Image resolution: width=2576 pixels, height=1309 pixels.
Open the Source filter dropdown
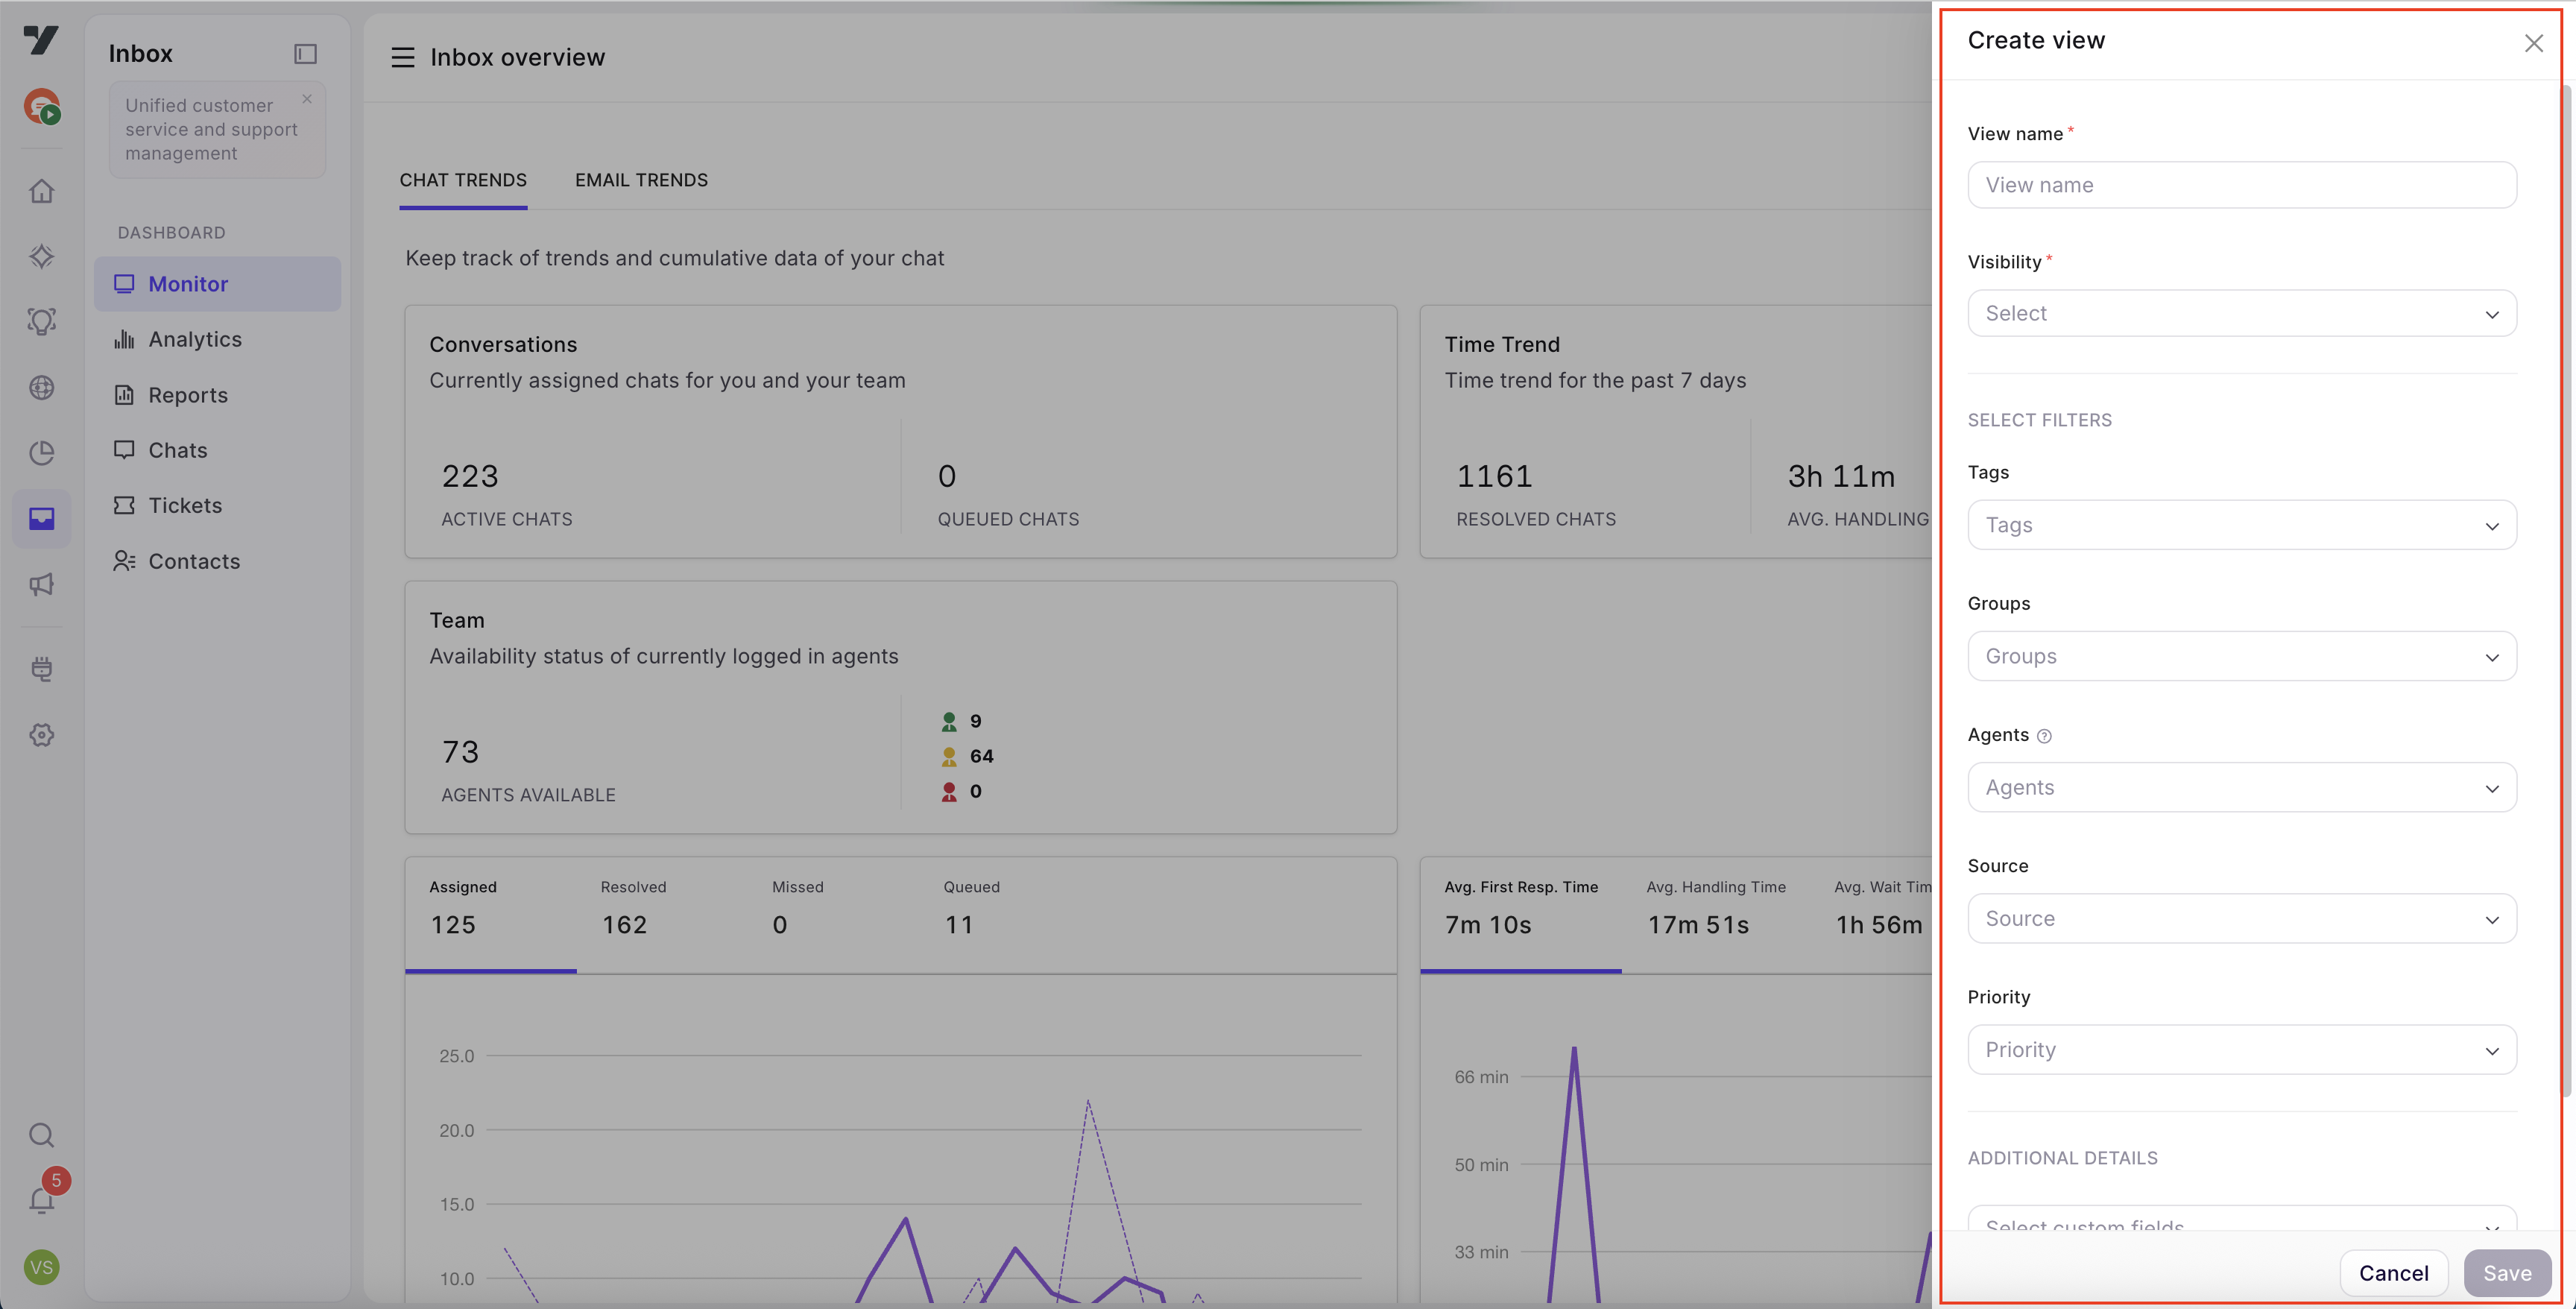point(2241,918)
